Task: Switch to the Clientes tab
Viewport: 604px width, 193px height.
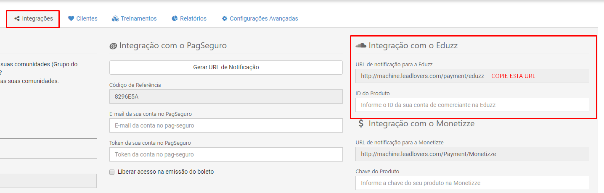Action: pyautogui.click(x=83, y=18)
